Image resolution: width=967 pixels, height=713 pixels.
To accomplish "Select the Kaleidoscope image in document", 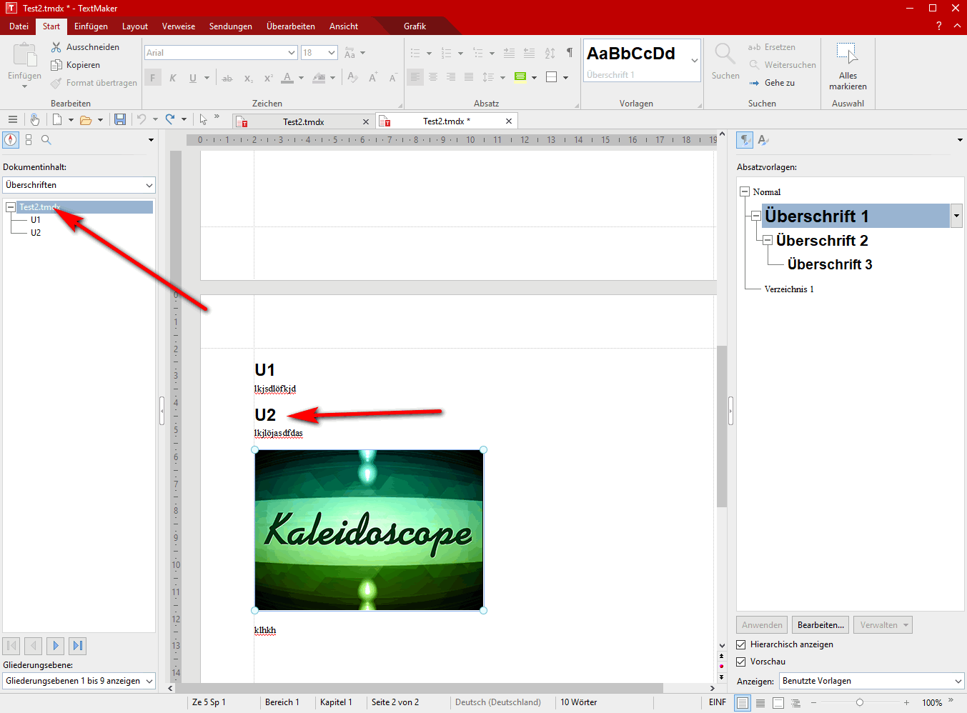I will pyautogui.click(x=369, y=530).
